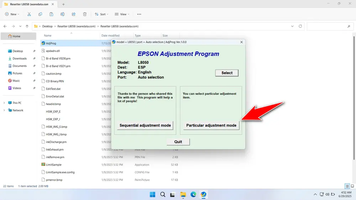
Task: Refresh the folder view
Action: pyautogui.click(x=300, y=26)
